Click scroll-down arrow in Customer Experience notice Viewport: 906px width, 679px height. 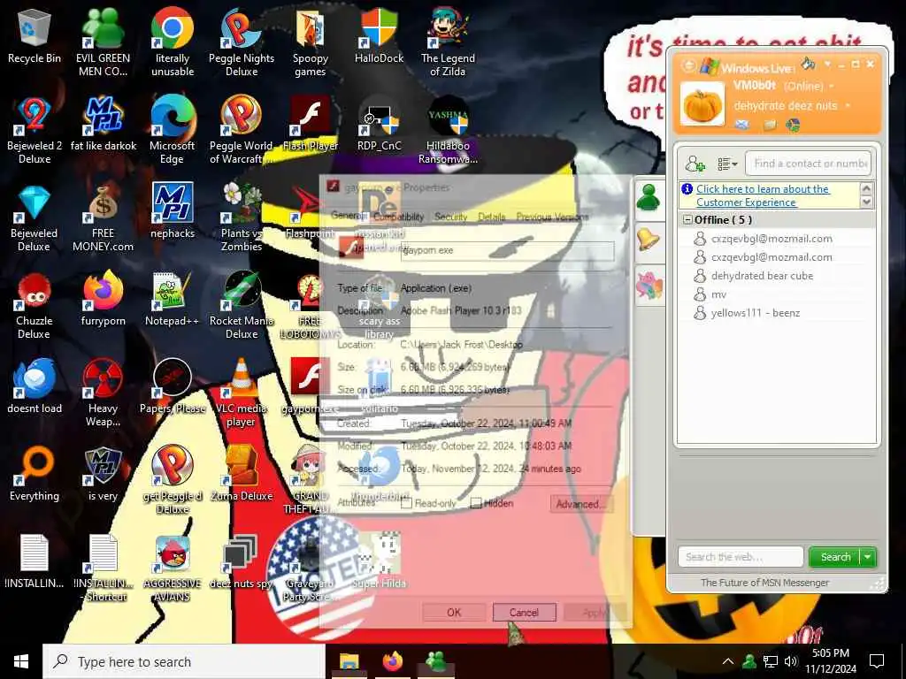tap(866, 202)
